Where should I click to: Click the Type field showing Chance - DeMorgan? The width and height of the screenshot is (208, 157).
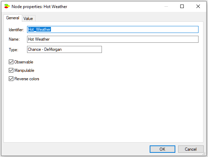click(64, 49)
